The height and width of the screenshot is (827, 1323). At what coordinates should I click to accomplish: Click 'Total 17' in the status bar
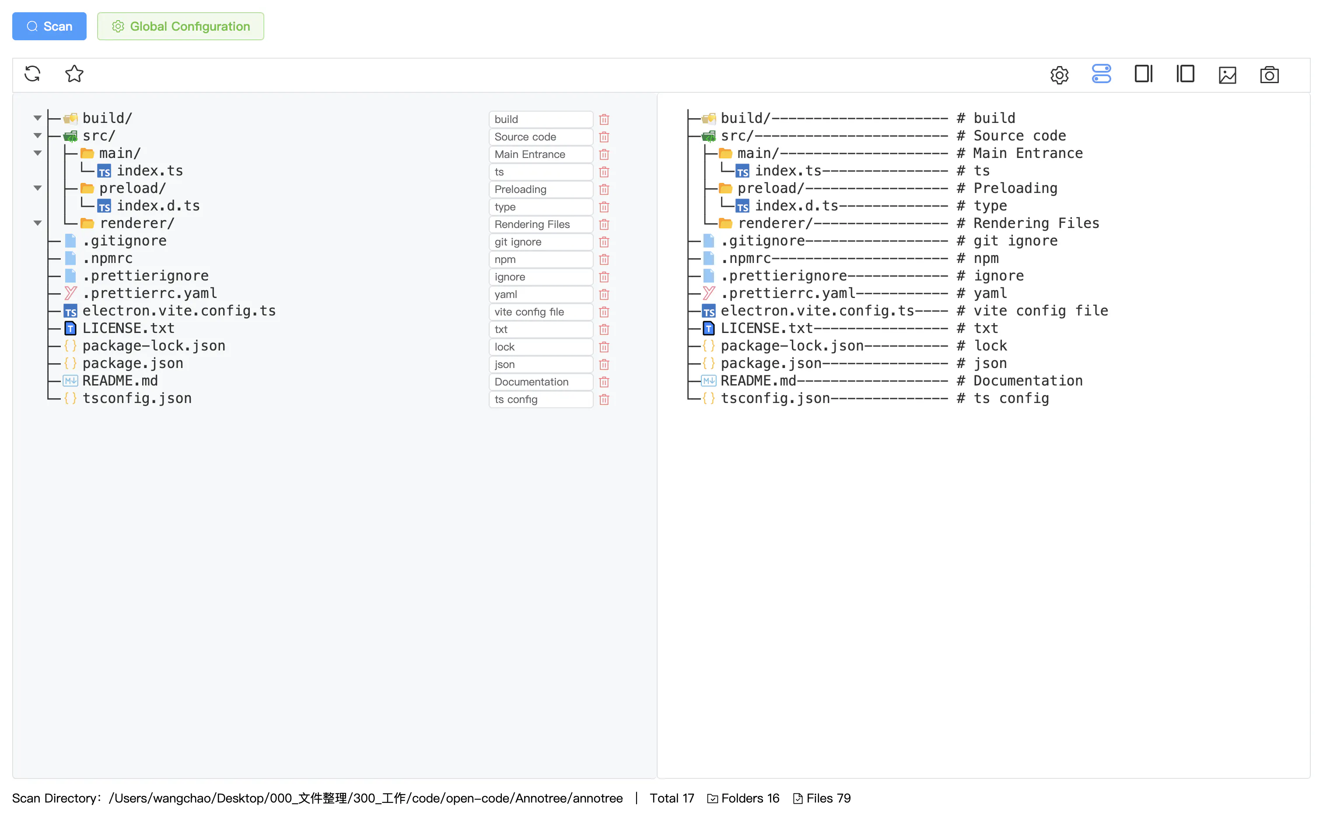pos(672,798)
